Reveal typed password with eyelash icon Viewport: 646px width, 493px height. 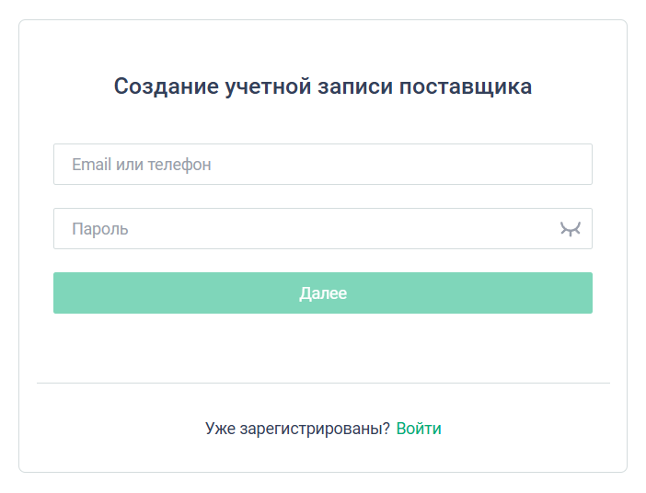pos(571,229)
